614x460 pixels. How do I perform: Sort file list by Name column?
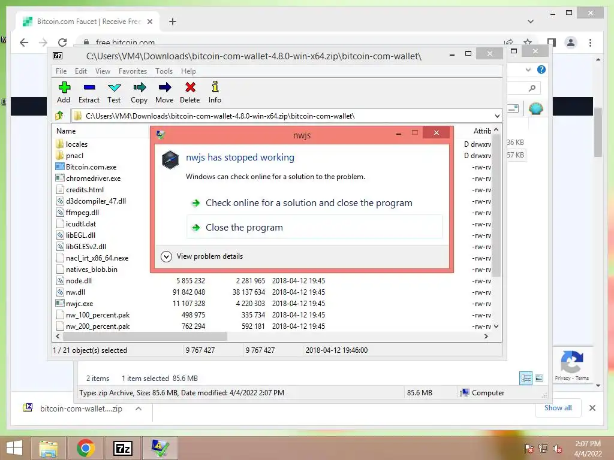pyautogui.click(x=66, y=131)
